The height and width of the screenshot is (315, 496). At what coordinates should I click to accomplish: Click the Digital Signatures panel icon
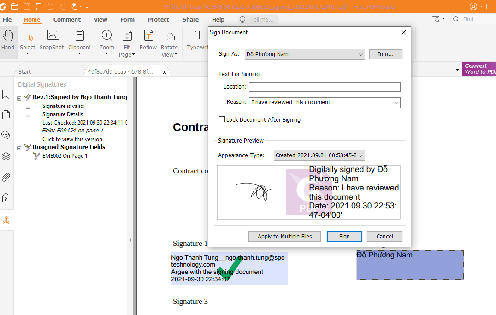click(x=6, y=220)
